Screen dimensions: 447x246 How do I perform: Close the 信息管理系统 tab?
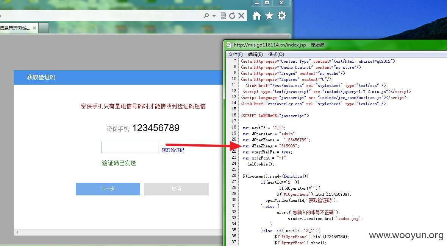tap(34, 28)
